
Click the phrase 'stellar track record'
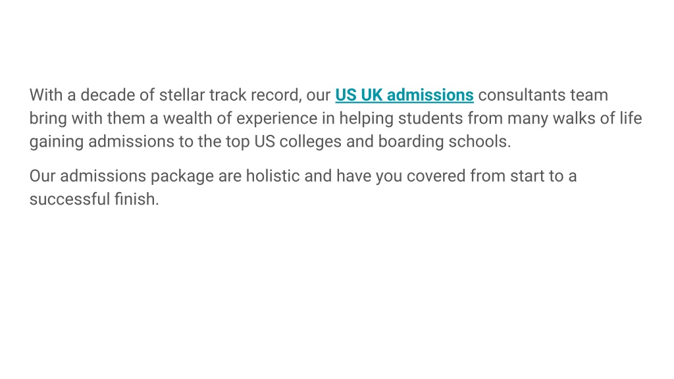coord(230,95)
